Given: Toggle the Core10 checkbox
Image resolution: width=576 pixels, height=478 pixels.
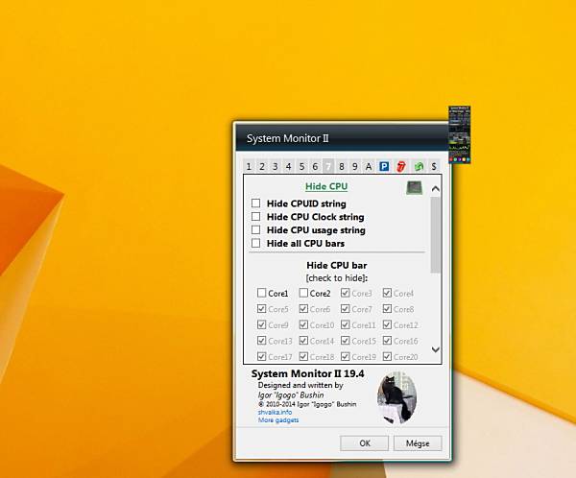Looking at the screenshot, I should click(x=303, y=324).
